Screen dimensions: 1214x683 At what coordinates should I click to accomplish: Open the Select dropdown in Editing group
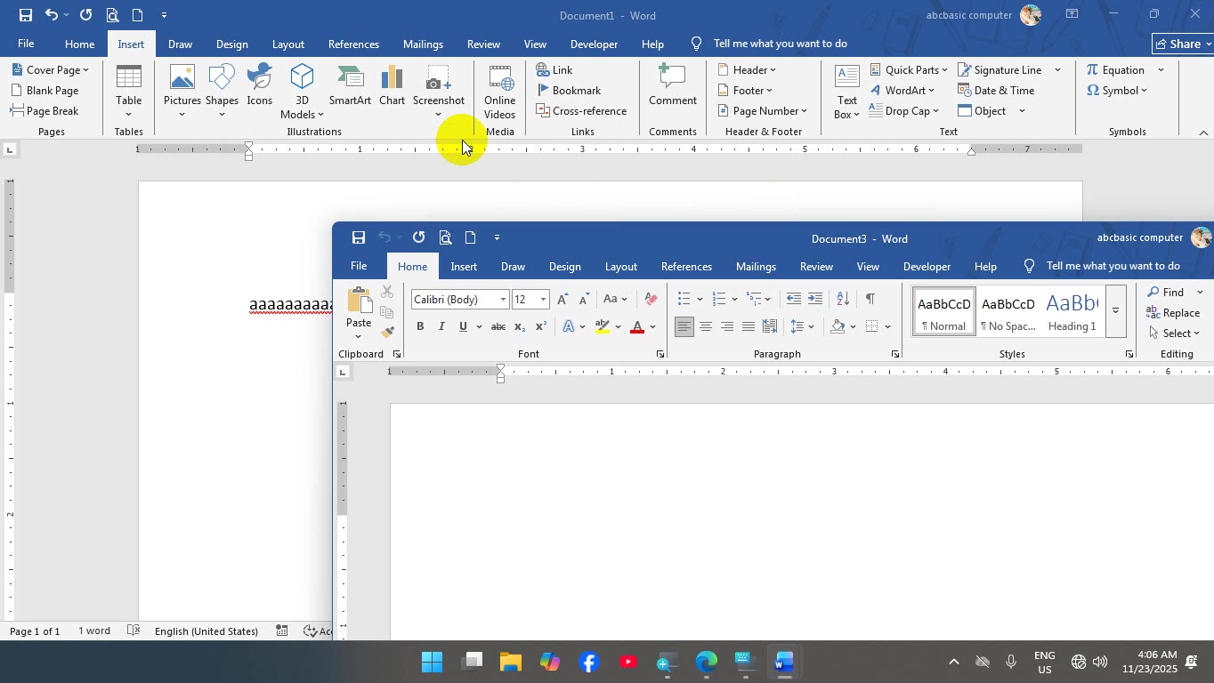pos(1174,333)
